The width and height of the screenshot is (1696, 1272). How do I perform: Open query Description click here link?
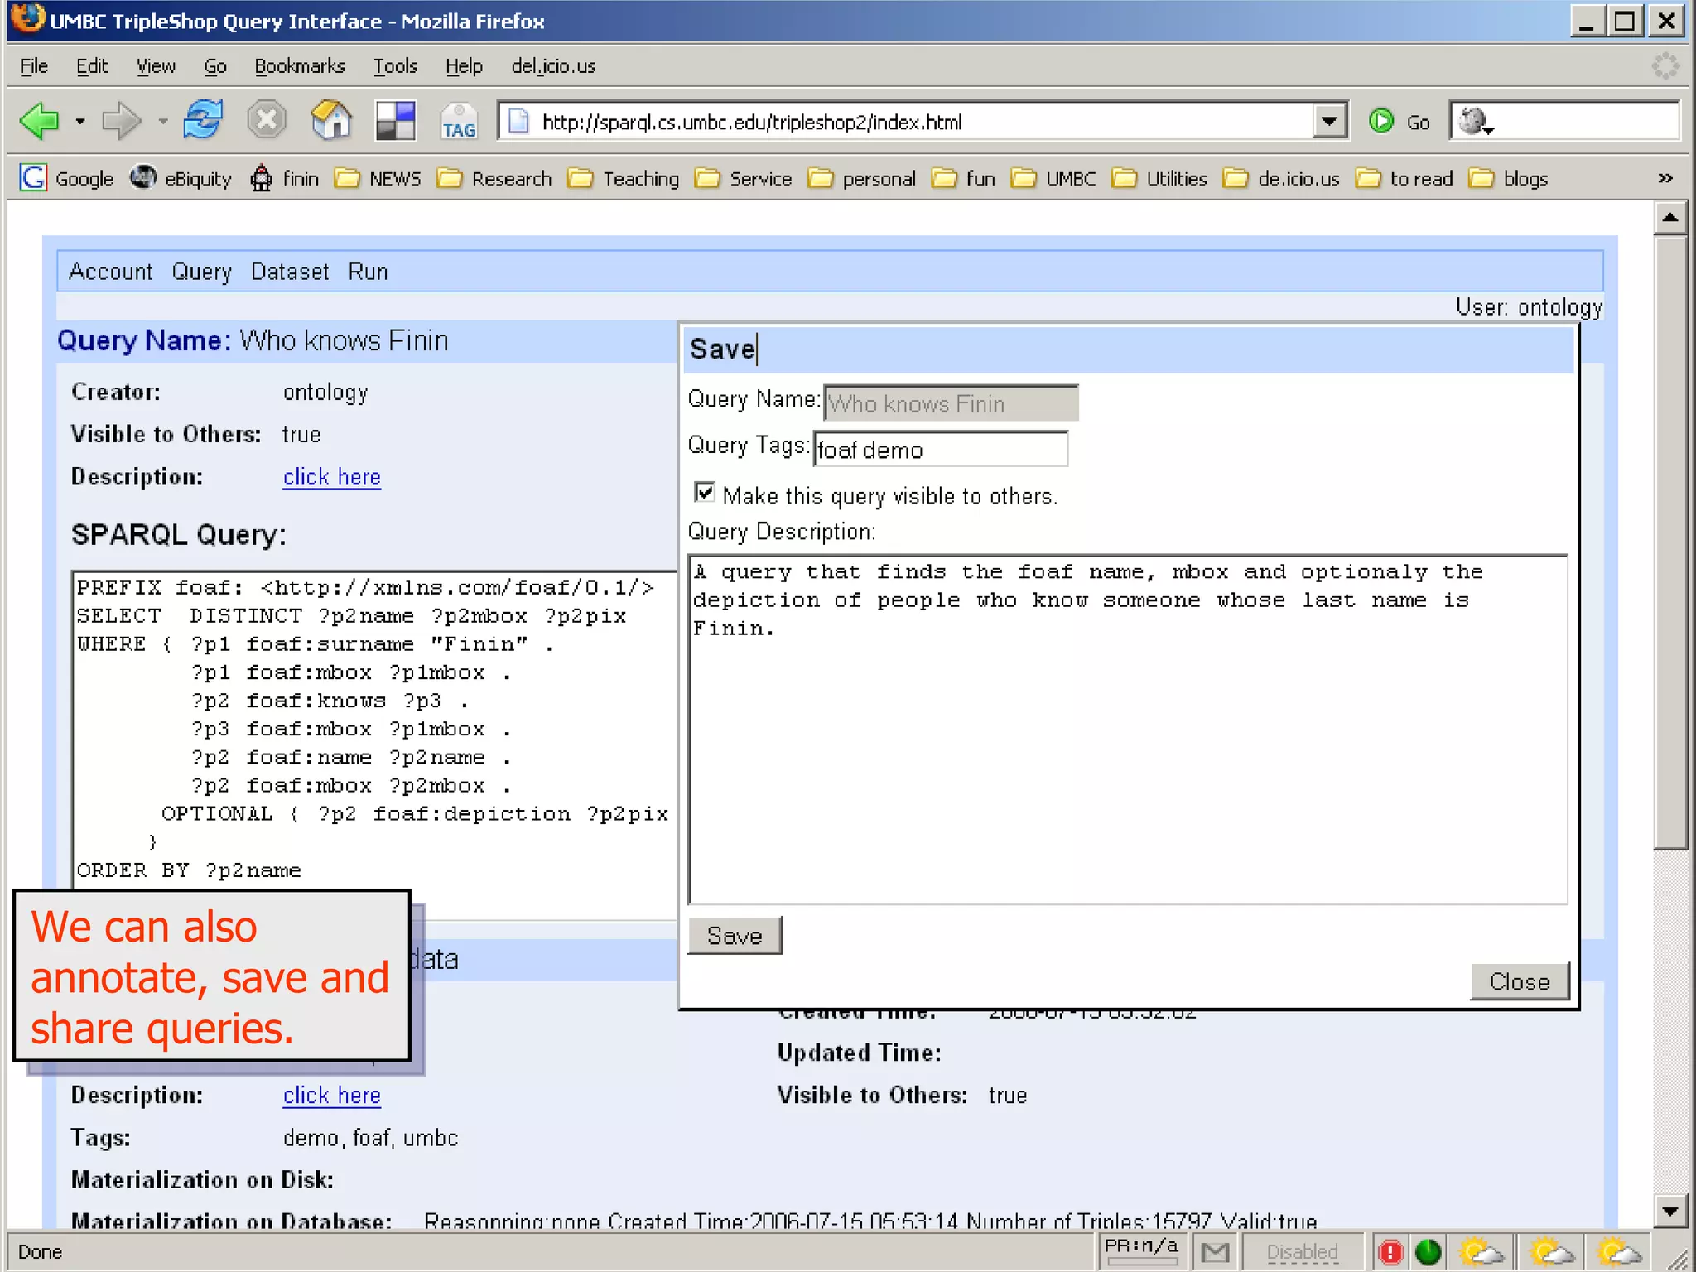coord(331,477)
